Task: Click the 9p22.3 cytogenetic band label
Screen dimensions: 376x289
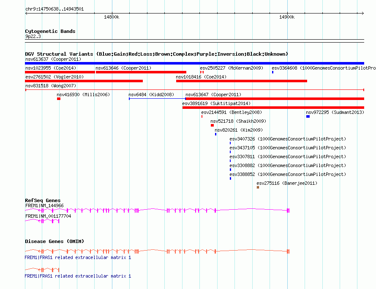Action: coord(33,36)
